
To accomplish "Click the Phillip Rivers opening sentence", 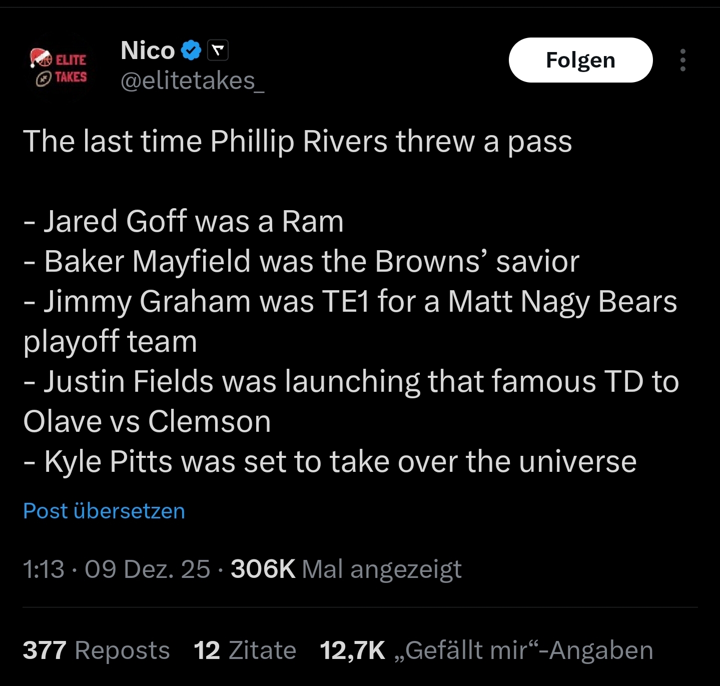I will (297, 141).
